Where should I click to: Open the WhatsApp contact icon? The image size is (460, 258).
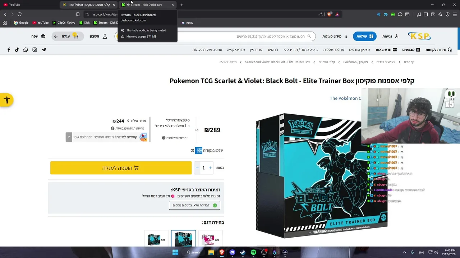coord(26,50)
